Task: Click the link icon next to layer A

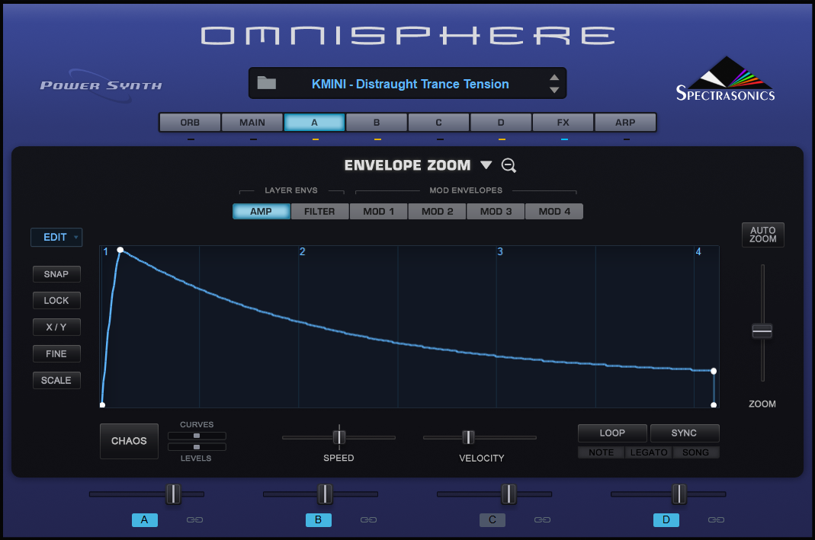Action: point(194,519)
